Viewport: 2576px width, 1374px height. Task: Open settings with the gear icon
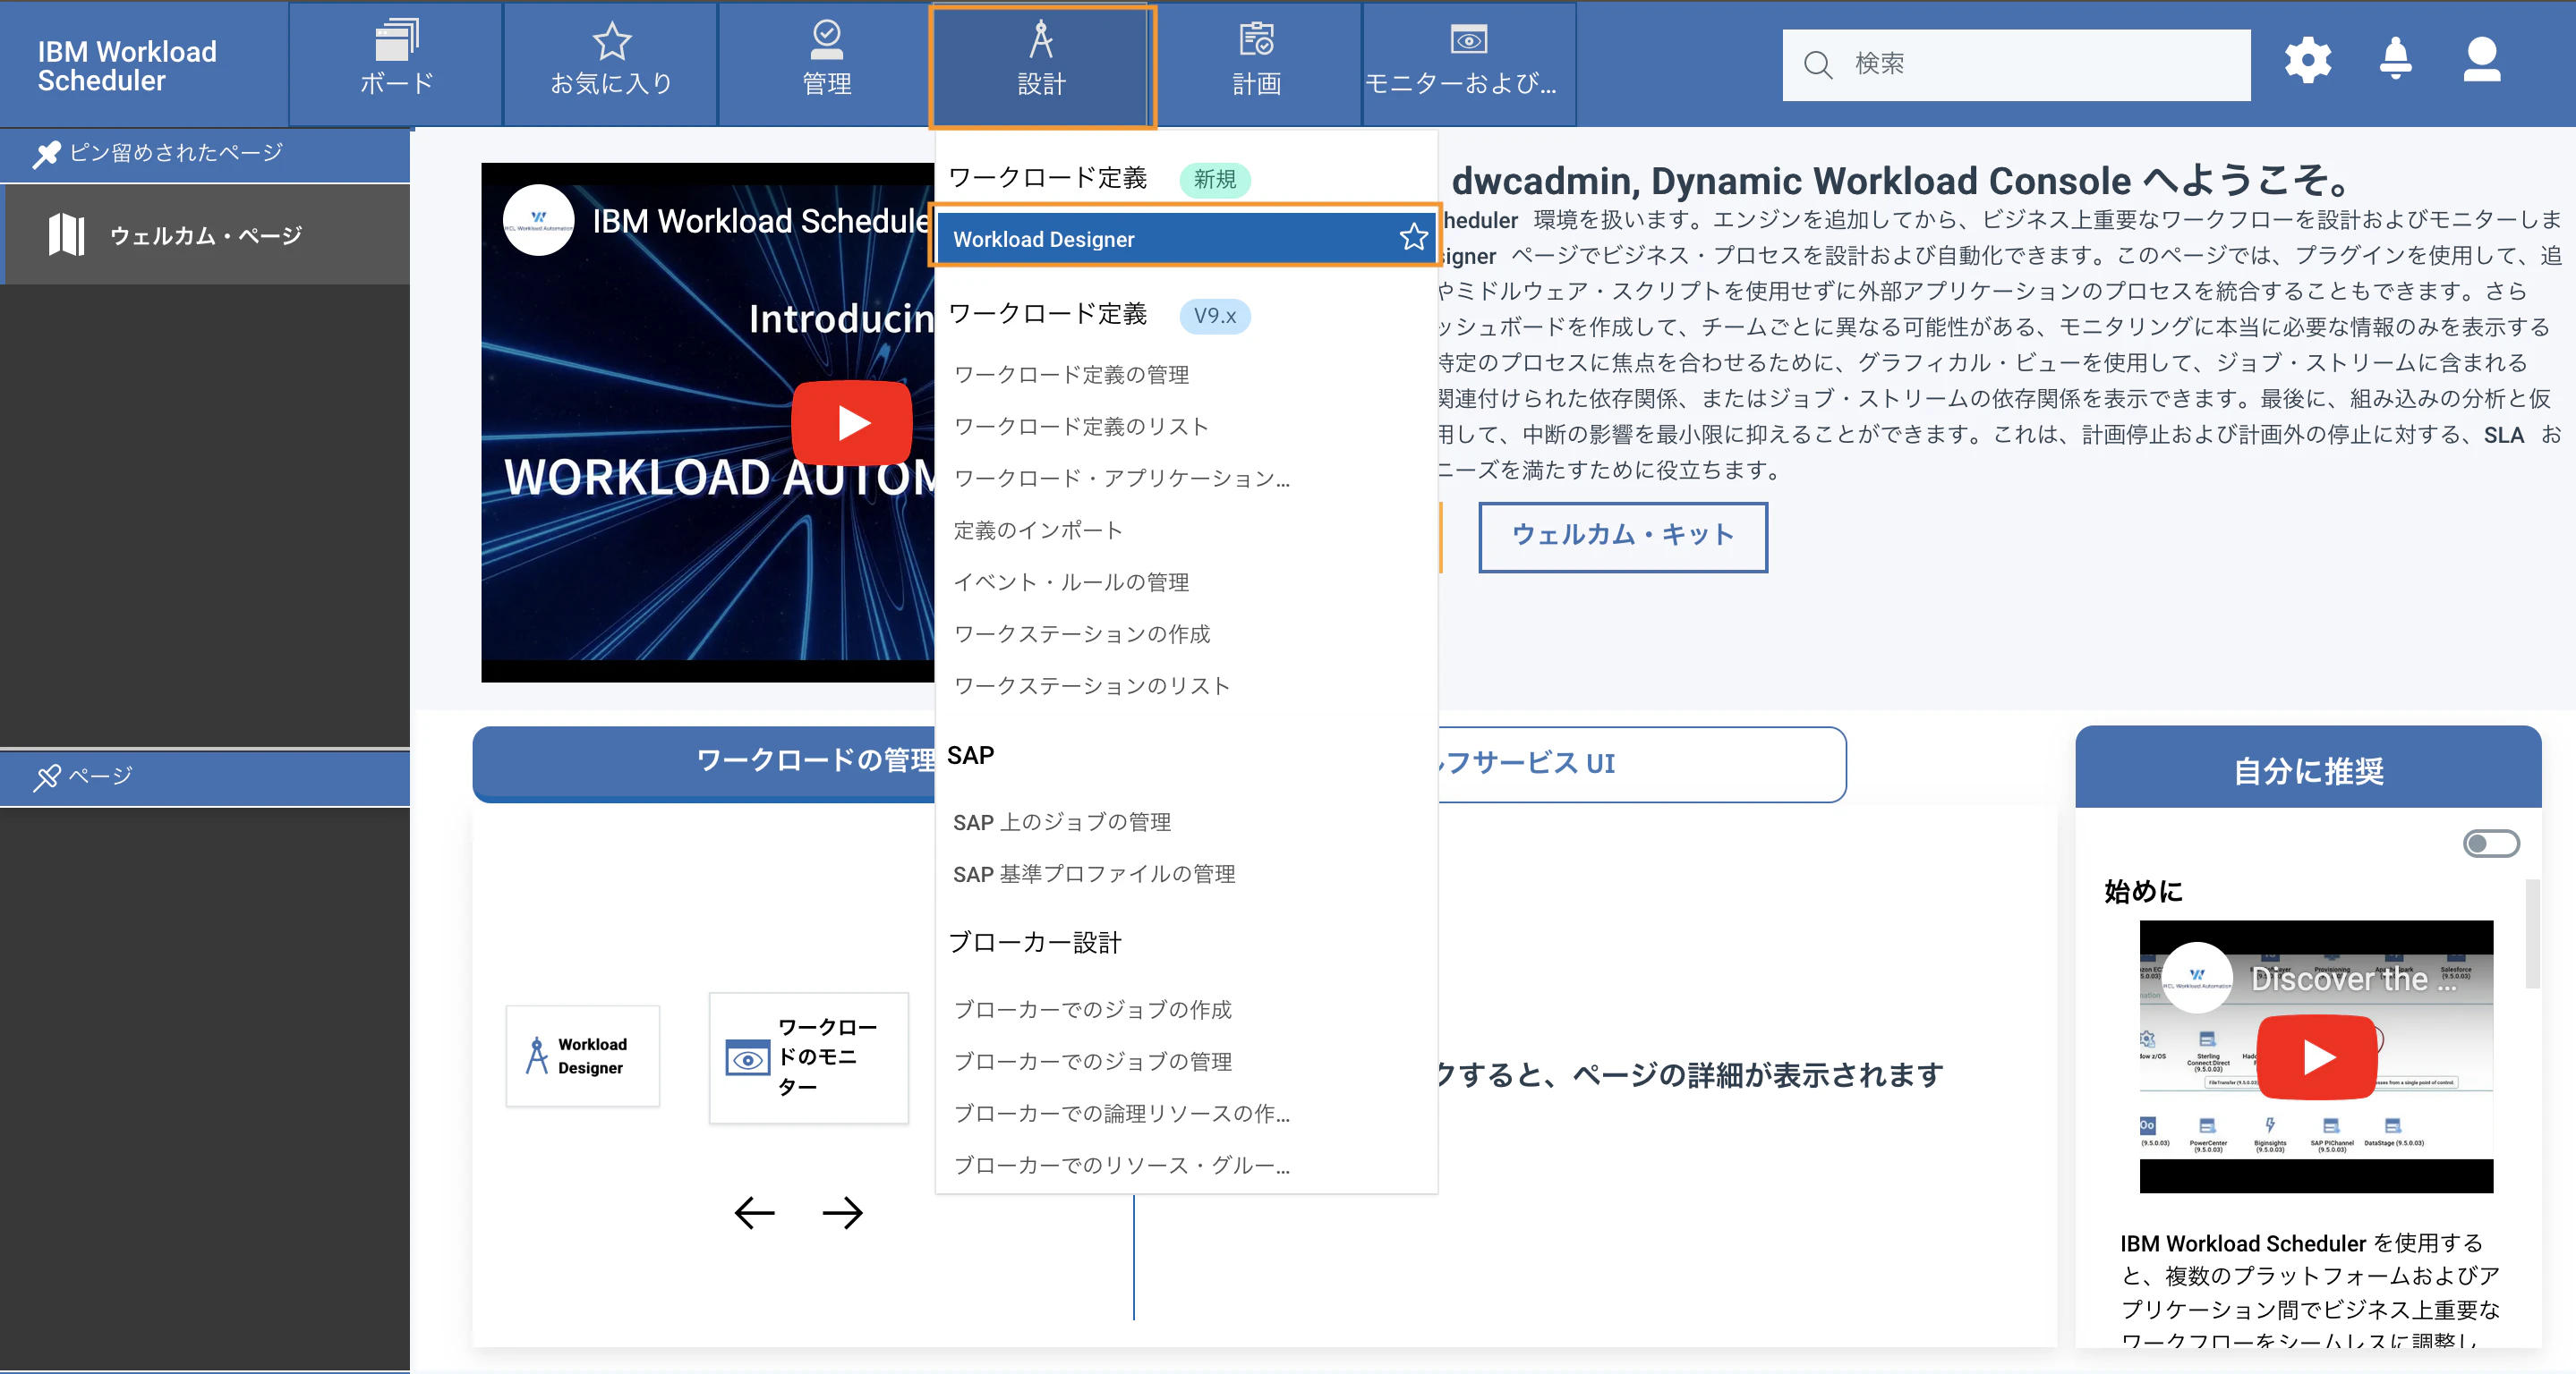tap(2308, 60)
